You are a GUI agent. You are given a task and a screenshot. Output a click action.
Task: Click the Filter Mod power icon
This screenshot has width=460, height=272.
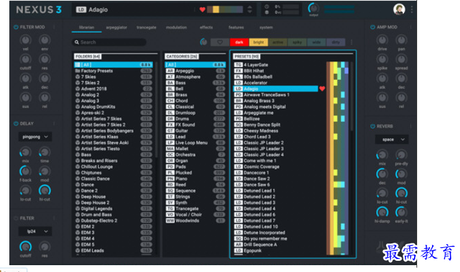pos(16,27)
